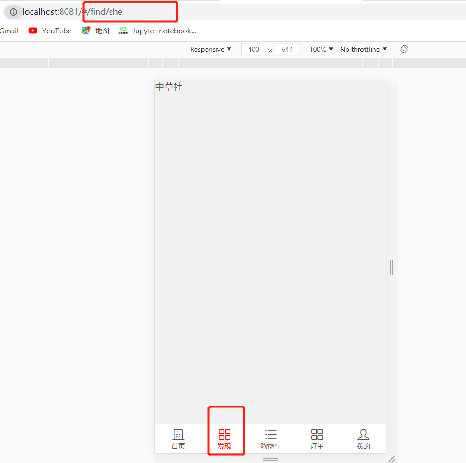Select the 我的 profile person icon
Viewport: 466px width, 463px height.
click(363, 434)
